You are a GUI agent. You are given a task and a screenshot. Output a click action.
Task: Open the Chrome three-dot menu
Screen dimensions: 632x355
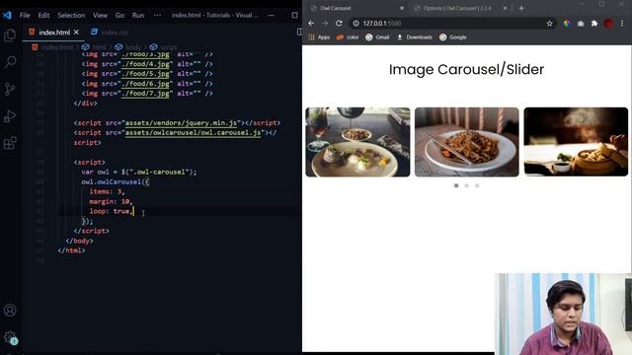[622, 24]
